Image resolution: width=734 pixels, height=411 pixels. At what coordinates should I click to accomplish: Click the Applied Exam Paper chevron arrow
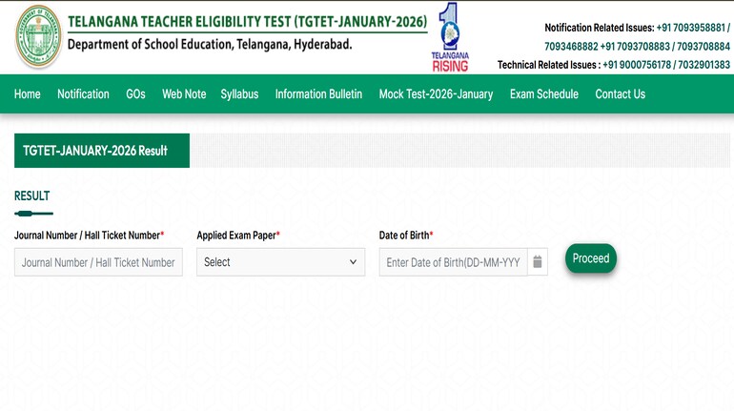pyautogui.click(x=353, y=262)
